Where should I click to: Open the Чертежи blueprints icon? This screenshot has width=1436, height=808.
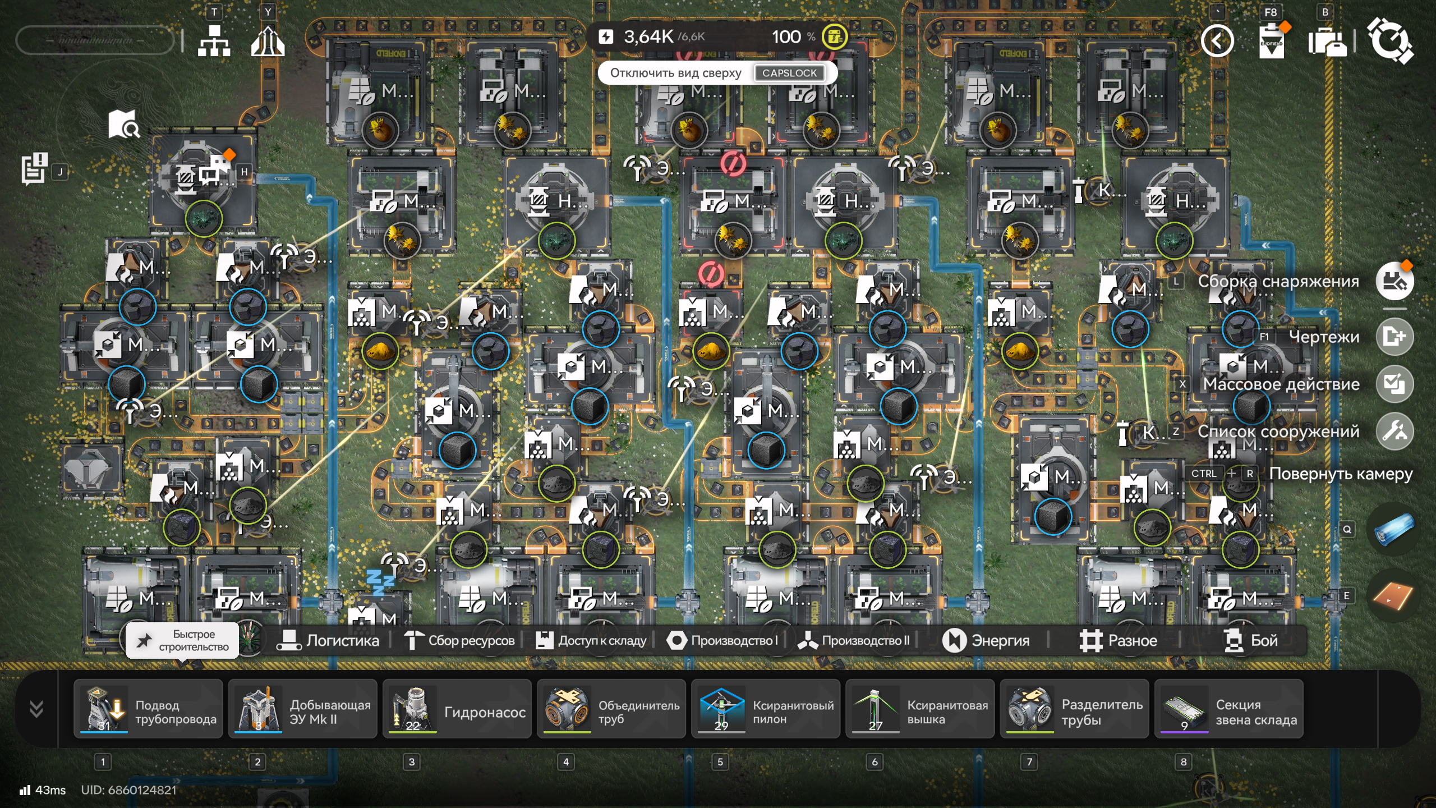point(1394,337)
